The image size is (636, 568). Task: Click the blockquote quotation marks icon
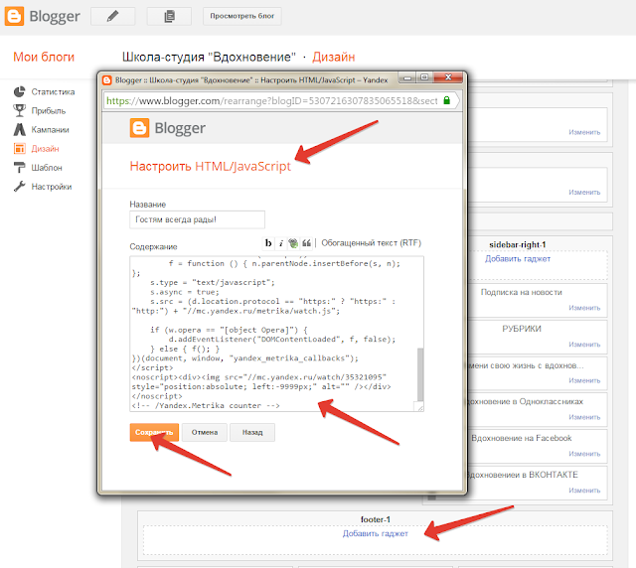307,243
